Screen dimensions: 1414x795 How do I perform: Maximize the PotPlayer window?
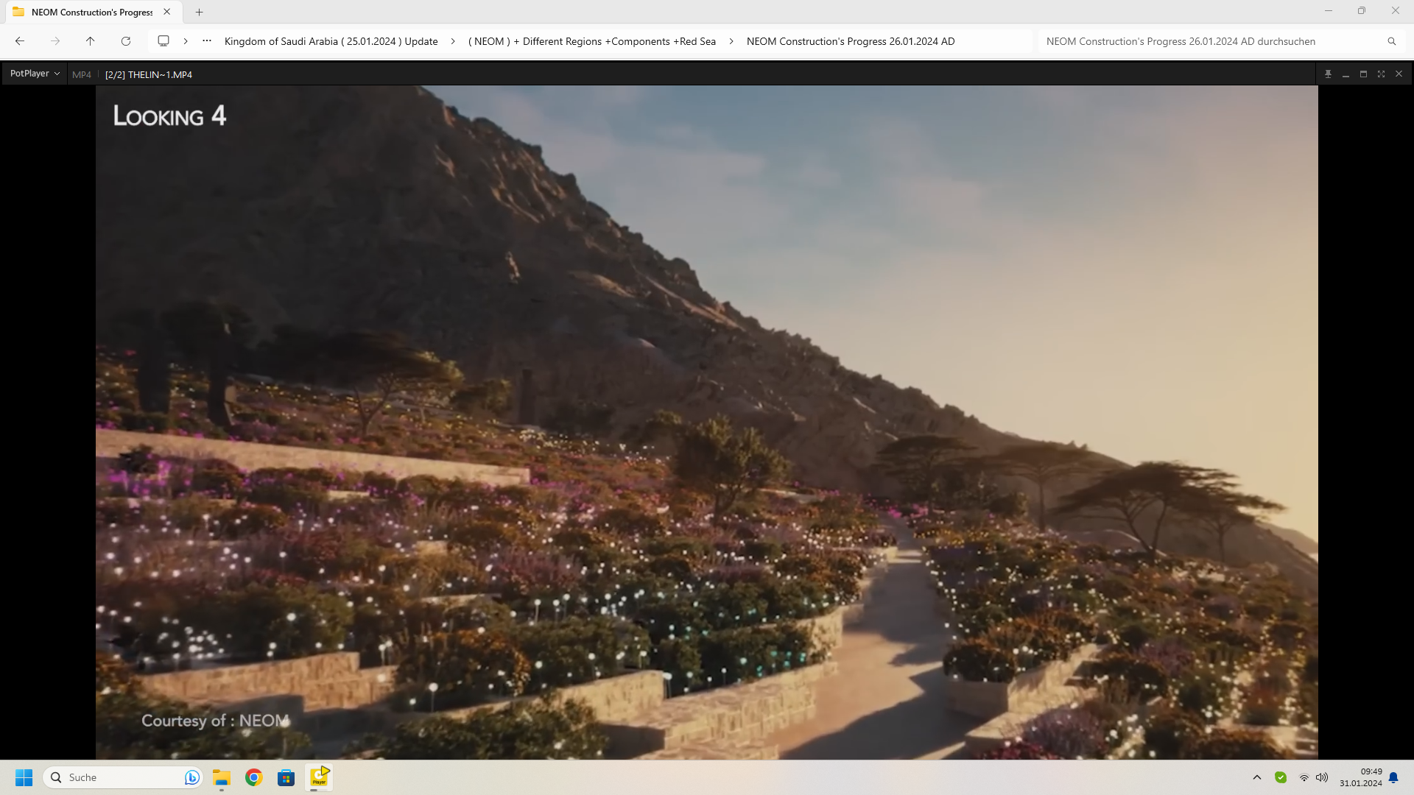[x=1363, y=74]
